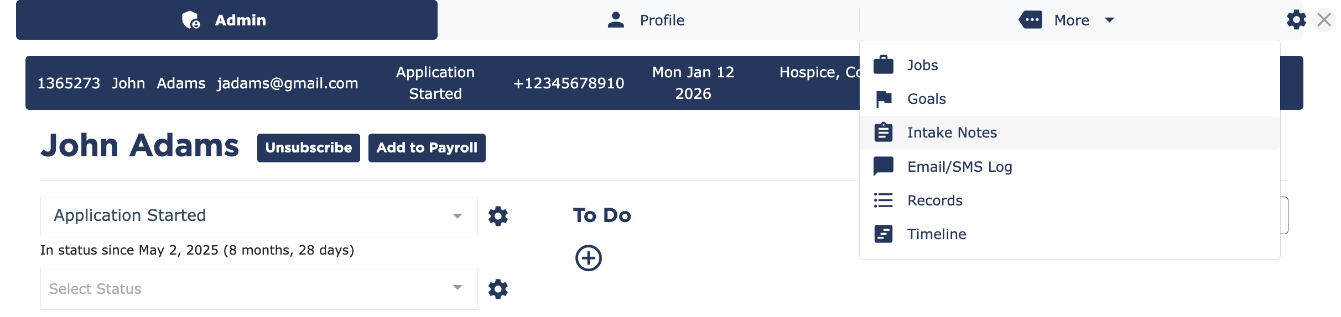The image size is (1341, 317).
Task: Click the Add to Payroll button
Action: (x=427, y=148)
